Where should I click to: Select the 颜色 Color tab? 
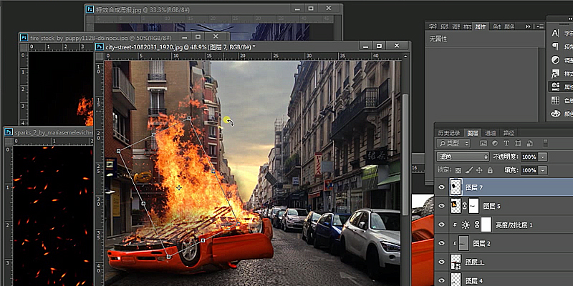coord(509,26)
